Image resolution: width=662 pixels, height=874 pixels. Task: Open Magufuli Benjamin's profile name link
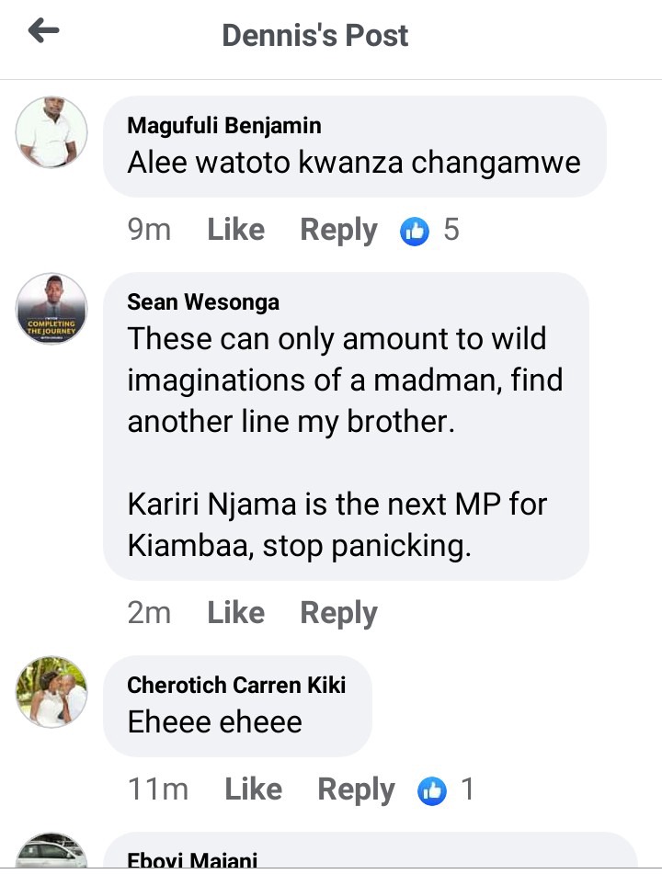(x=224, y=126)
